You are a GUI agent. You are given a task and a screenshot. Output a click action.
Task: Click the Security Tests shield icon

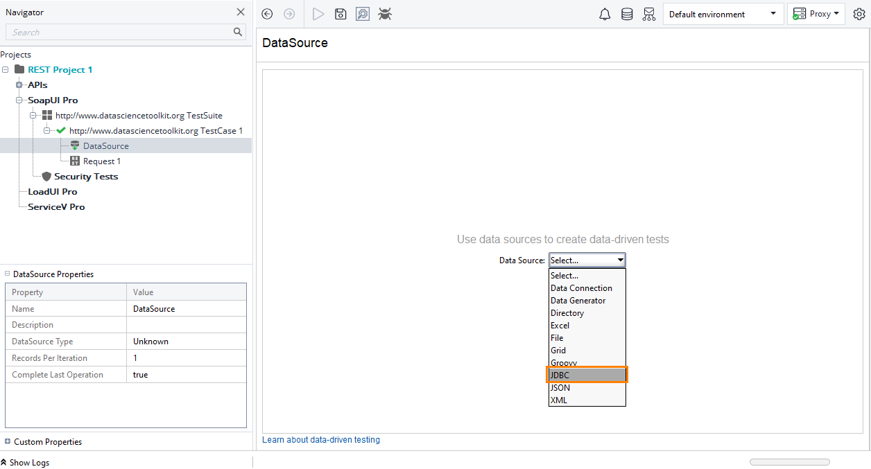click(46, 176)
